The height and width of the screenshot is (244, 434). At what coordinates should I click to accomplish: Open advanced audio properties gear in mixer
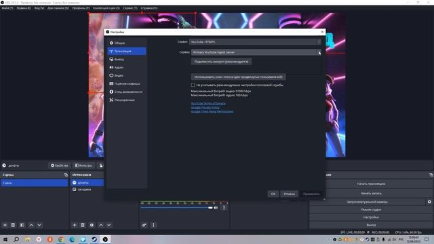[144, 225]
